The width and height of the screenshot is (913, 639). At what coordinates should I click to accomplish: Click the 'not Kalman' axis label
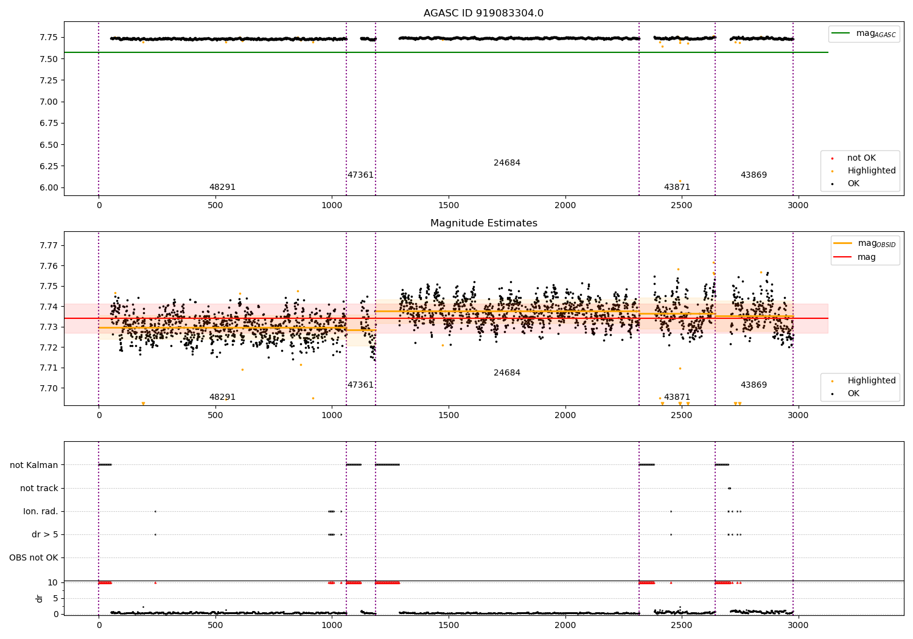pyautogui.click(x=34, y=465)
